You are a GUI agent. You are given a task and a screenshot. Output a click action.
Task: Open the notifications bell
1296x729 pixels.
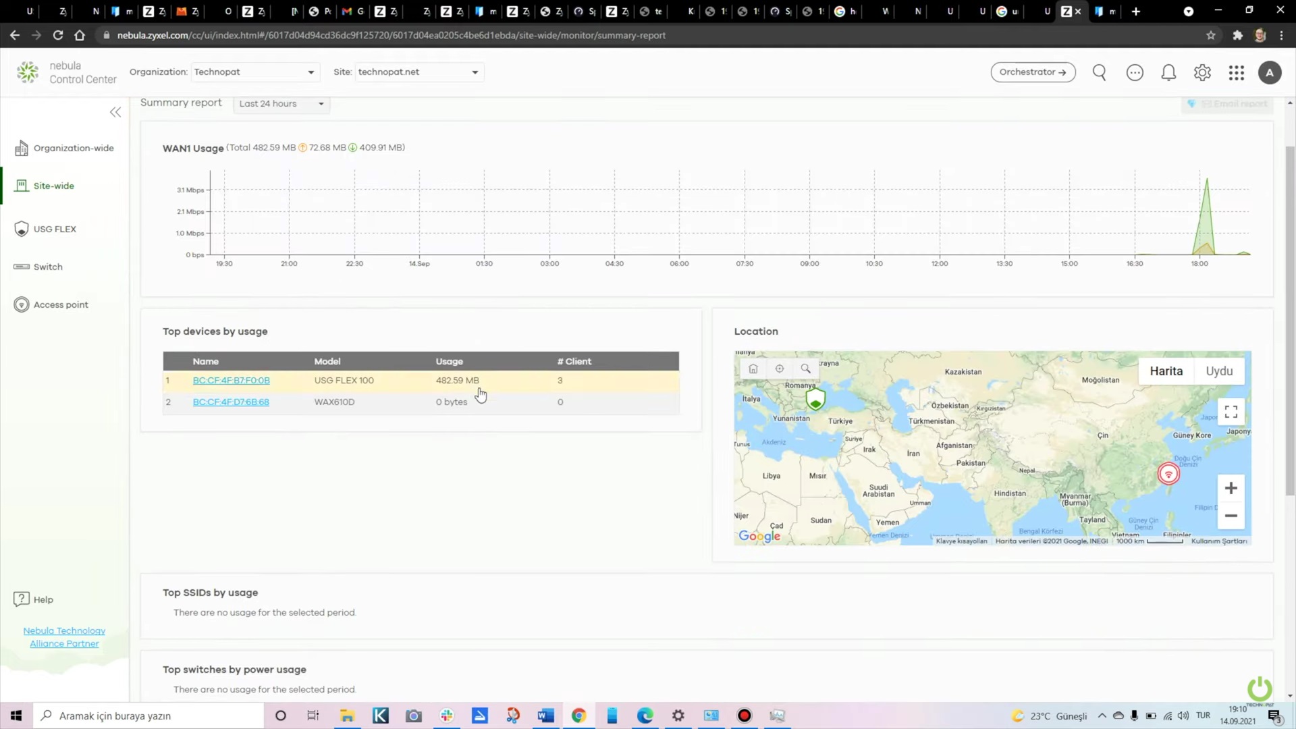(x=1168, y=72)
